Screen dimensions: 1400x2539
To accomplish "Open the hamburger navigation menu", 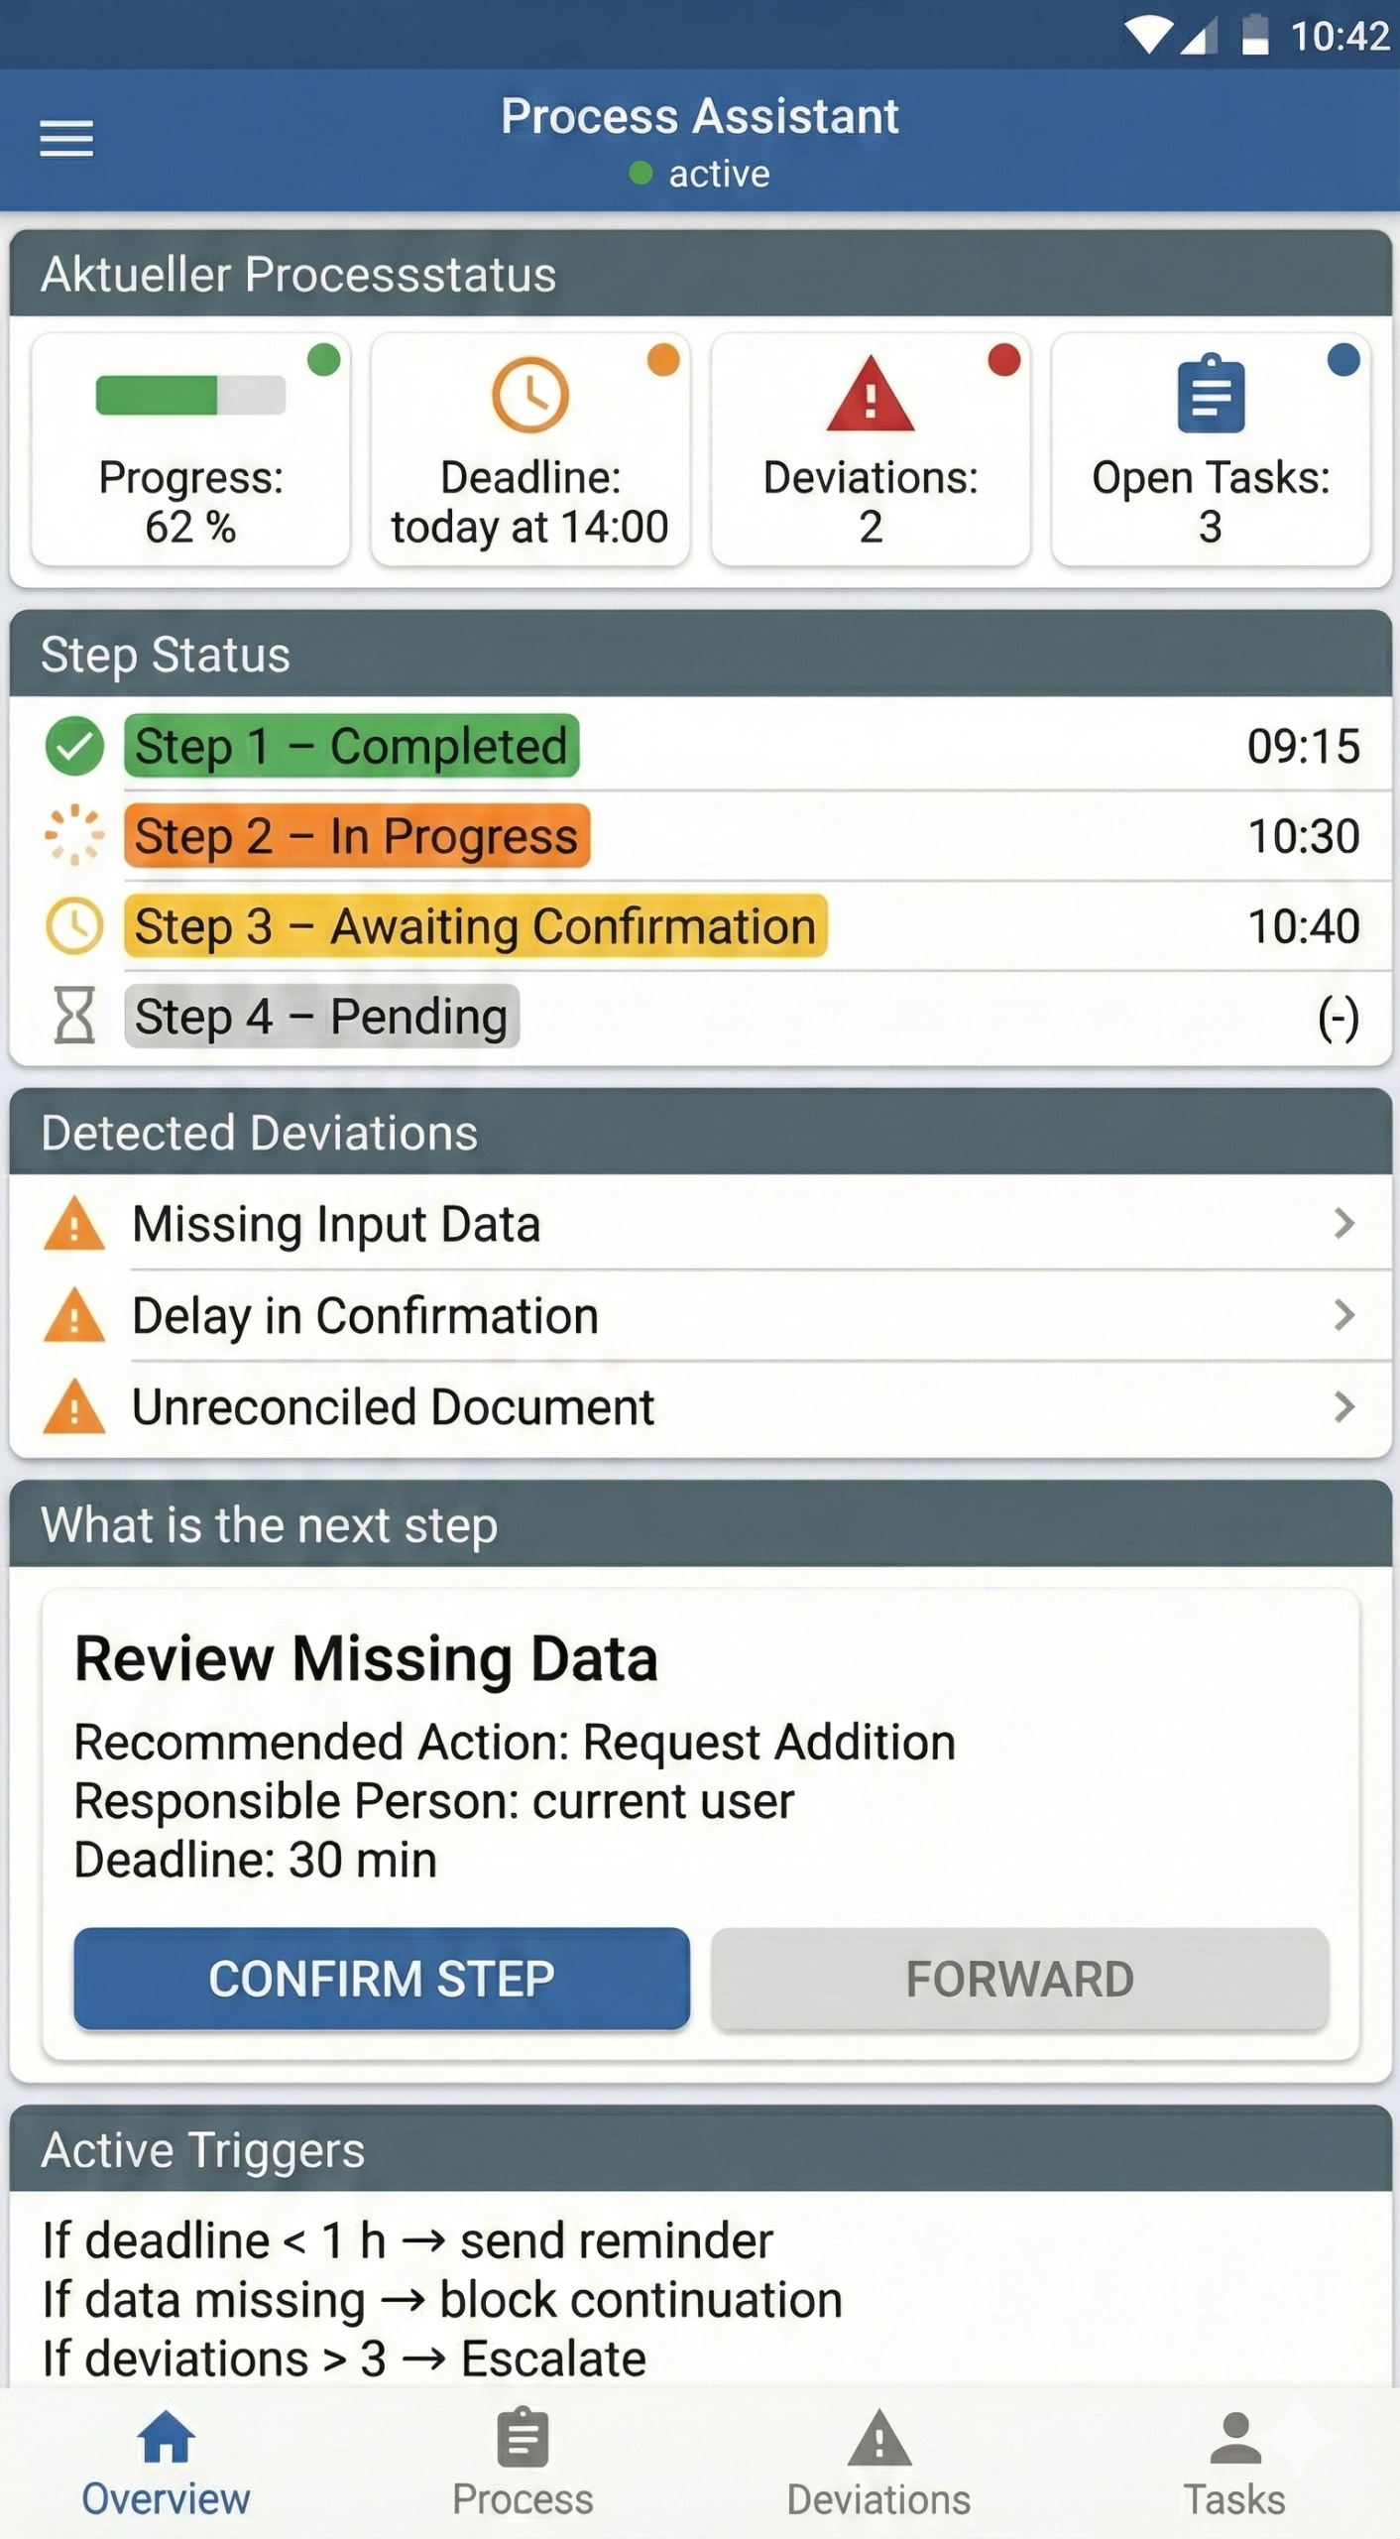I will tap(66, 138).
